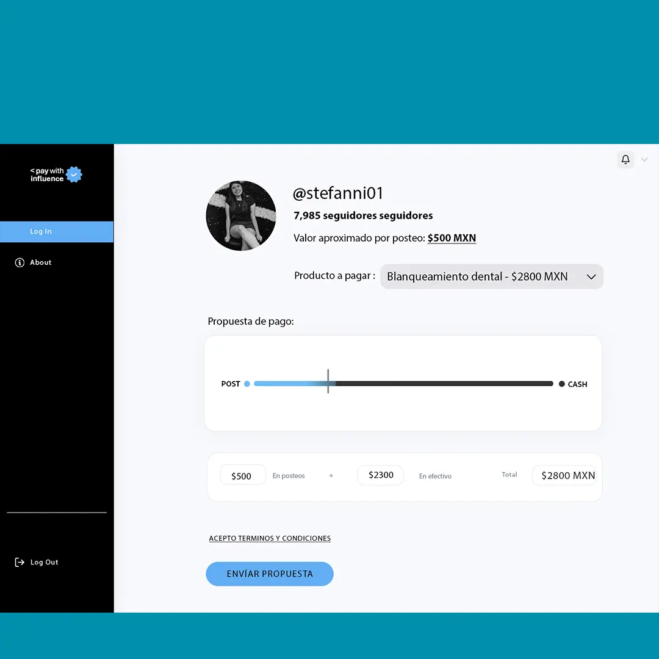
Task: Click the $2300 en efectivo field
Action: (x=380, y=475)
